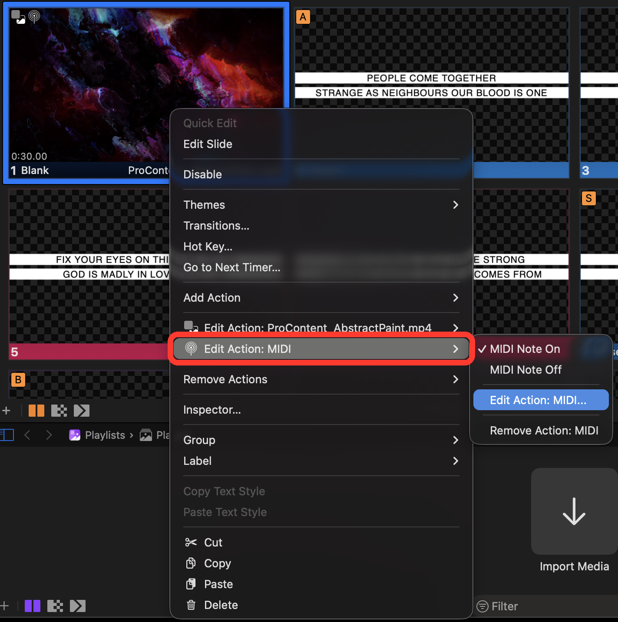Viewport: 618px width, 622px height.
Task: Click the orange two-column icon
Action: click(36, 411)
